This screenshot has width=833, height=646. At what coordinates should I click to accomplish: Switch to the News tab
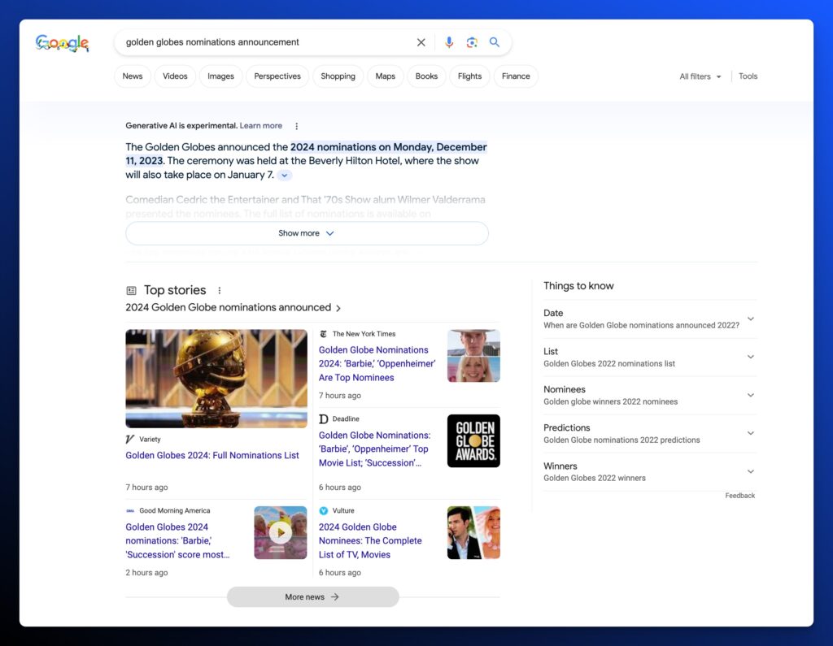click(x=133, y=76)
